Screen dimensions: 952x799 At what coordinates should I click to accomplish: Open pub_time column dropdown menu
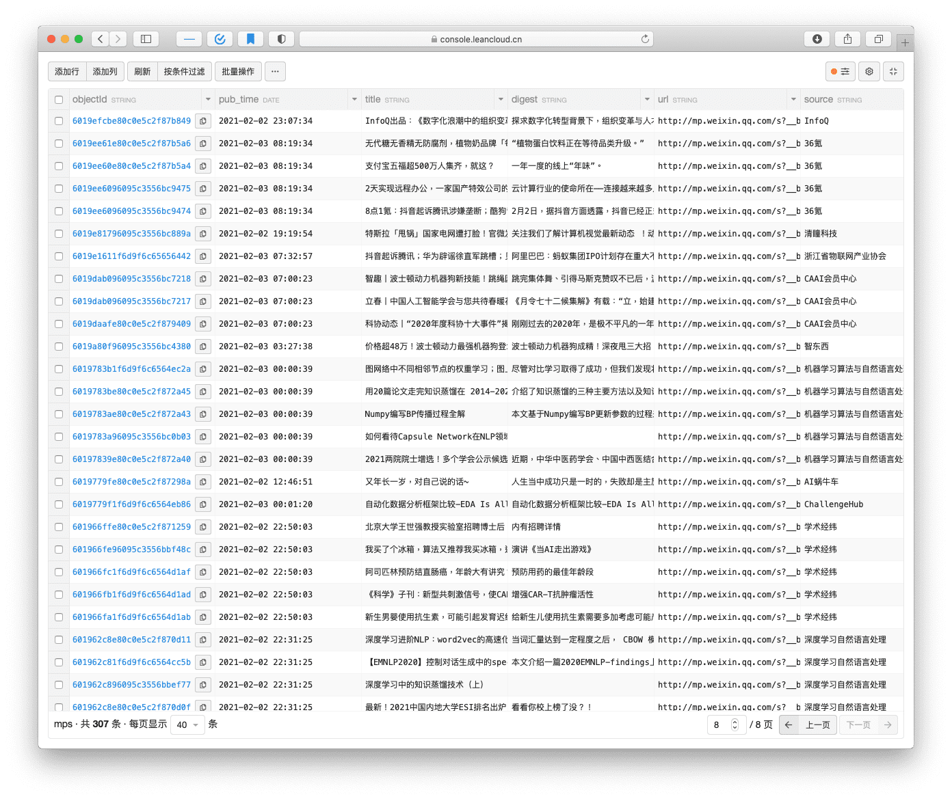[354, 100]
